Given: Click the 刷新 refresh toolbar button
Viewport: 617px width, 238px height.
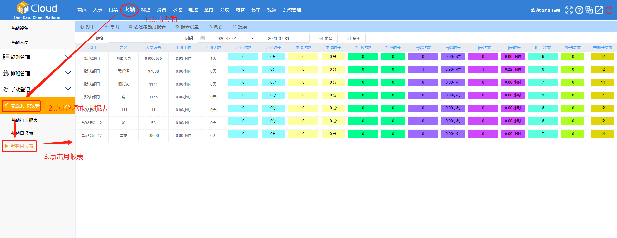Looking at the screenshot, I should click(216, 27).
